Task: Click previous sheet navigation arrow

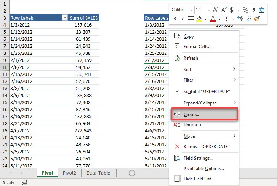Action: click(11, 173)
